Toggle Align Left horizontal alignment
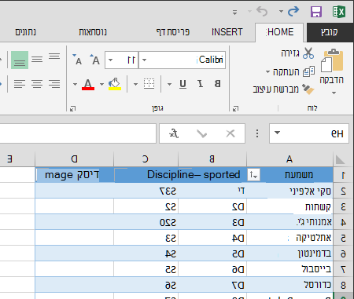Screen dimensions: 354x299 point(20,84)
